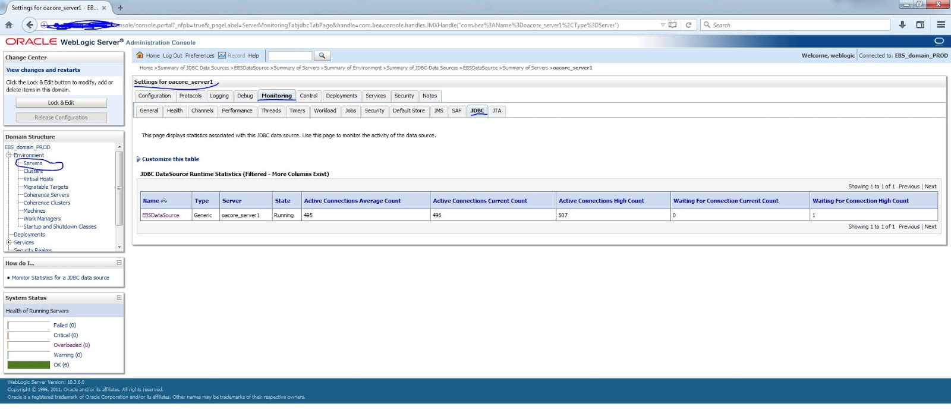Click Domain Structure scrollbar up arrow
This screenshot has width=951, height=410.
tap(119, 147)
